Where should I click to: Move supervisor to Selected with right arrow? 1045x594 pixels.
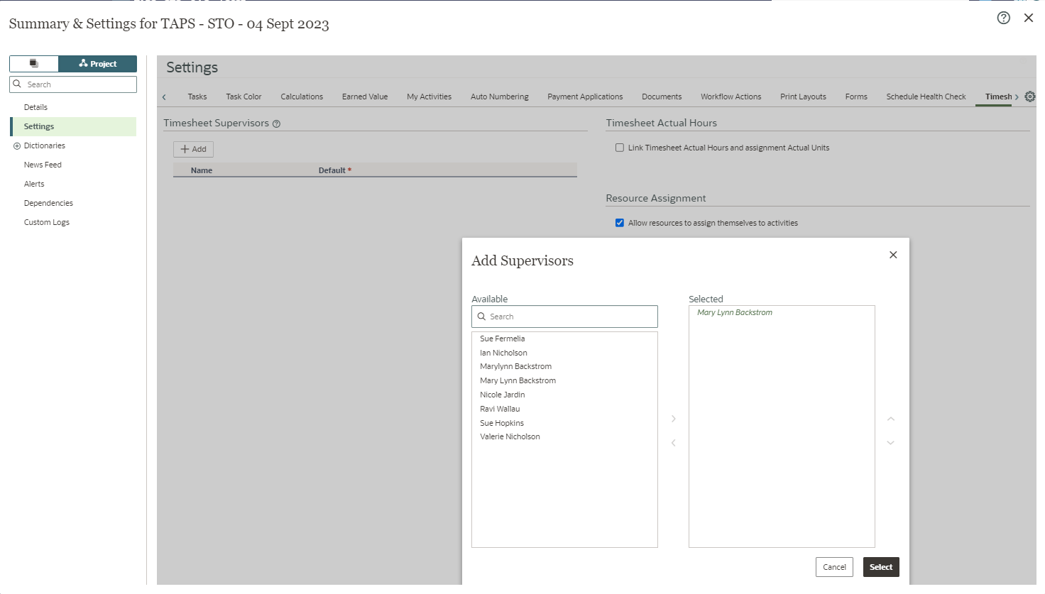pyautogui.click(x=674, y=419)
